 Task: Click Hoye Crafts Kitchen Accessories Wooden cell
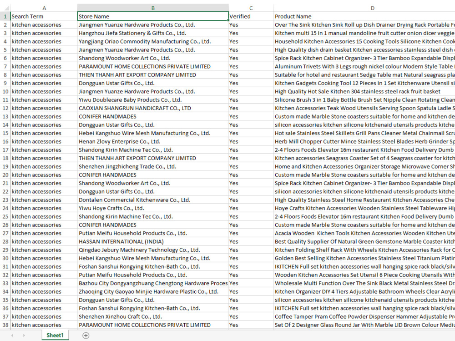[364, 208]
